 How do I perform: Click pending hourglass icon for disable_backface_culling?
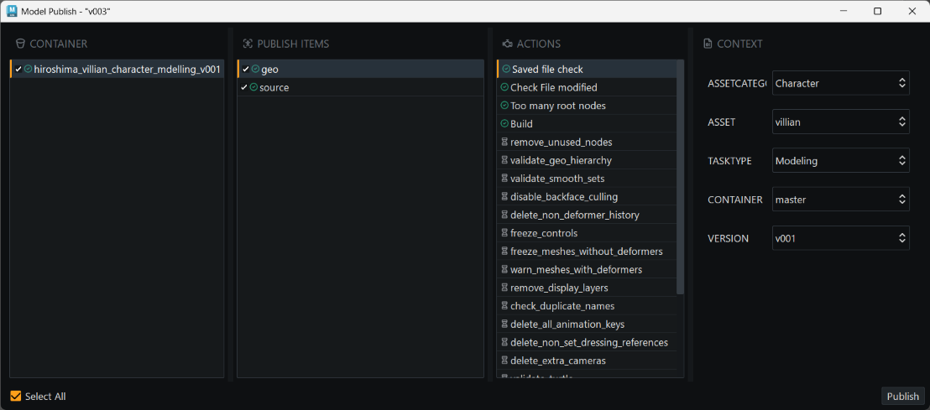[x=504, y=197]
